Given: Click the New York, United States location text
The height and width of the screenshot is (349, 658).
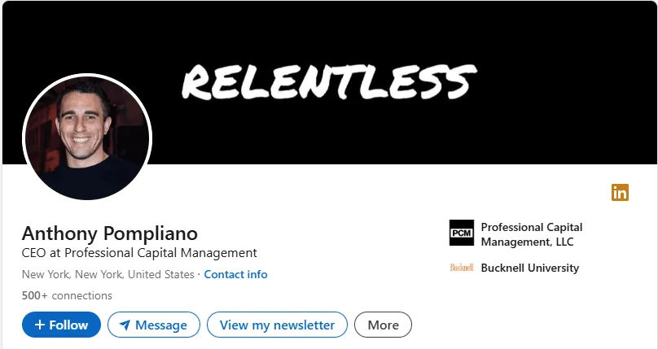Looking at the screenshot, I should [107, 274].
